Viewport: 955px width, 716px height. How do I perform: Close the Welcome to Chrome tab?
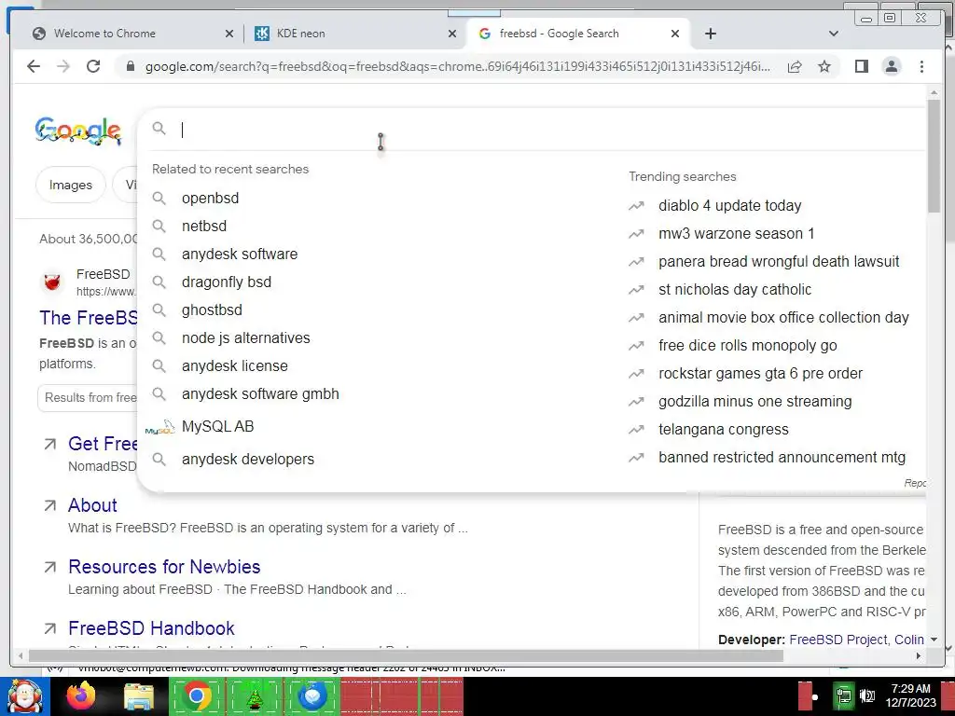pyautogui.click(x=229, y=34)
